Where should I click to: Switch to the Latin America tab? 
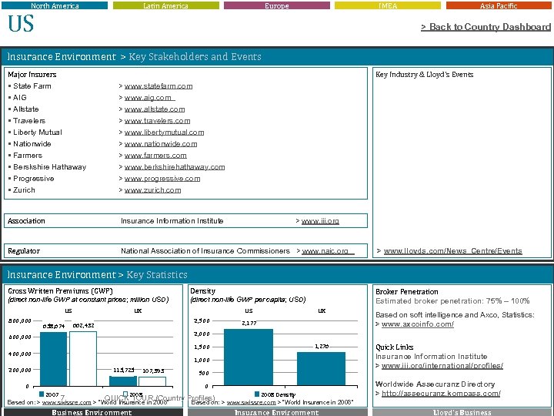point(165,5)
